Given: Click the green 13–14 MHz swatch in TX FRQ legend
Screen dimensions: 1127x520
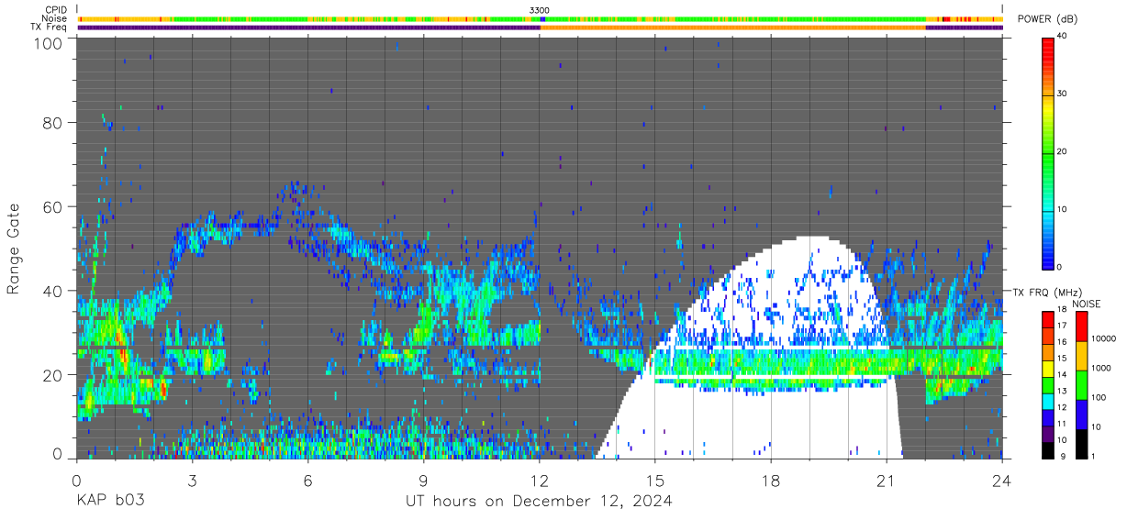Looking at the screenshot, I should click(x=1048, y=383).
